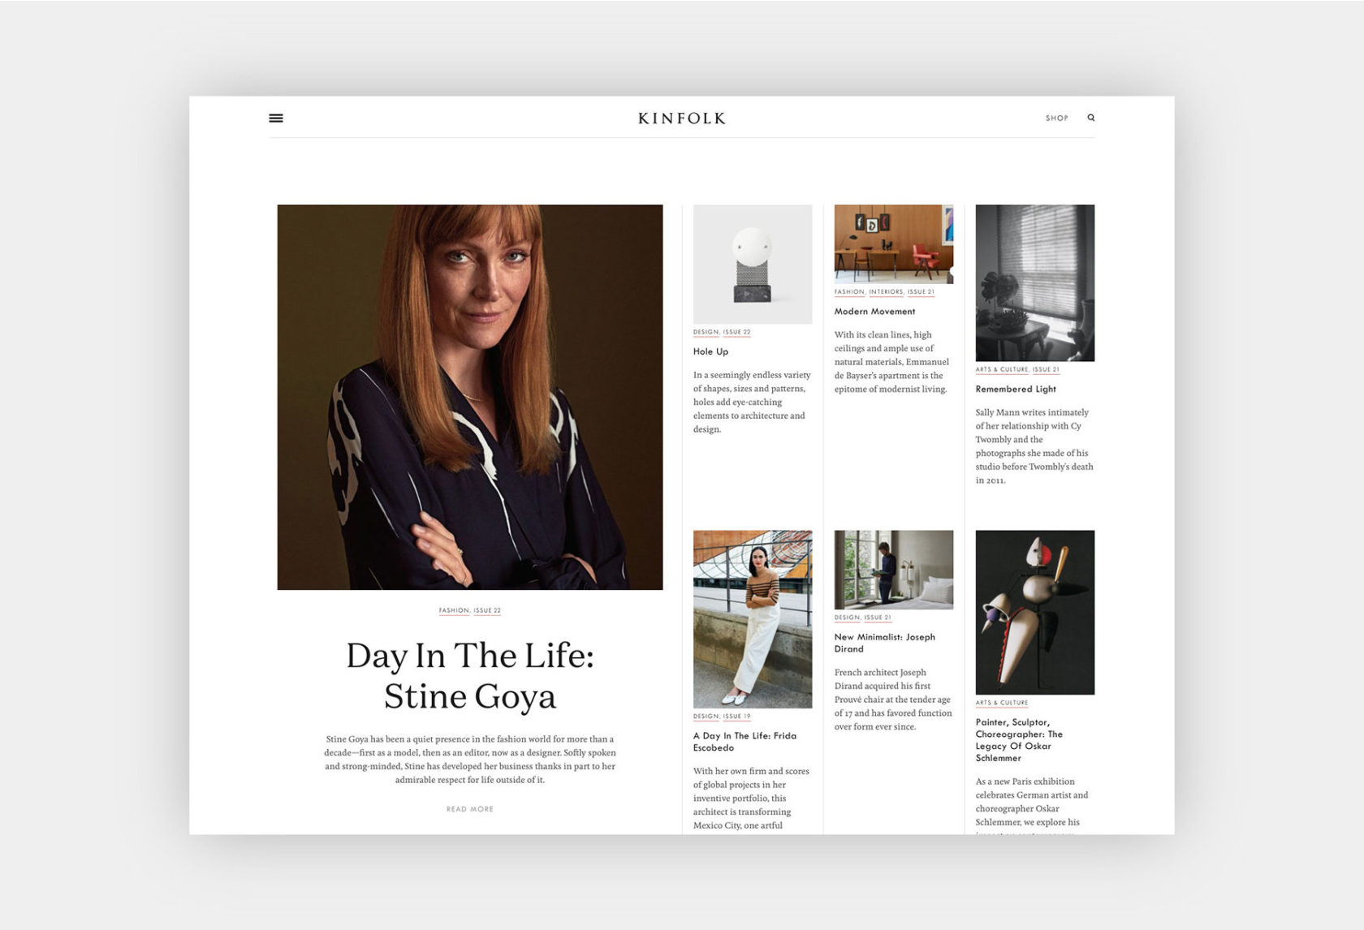Open the Hole Up lamp thumbnail

[753, 264]
